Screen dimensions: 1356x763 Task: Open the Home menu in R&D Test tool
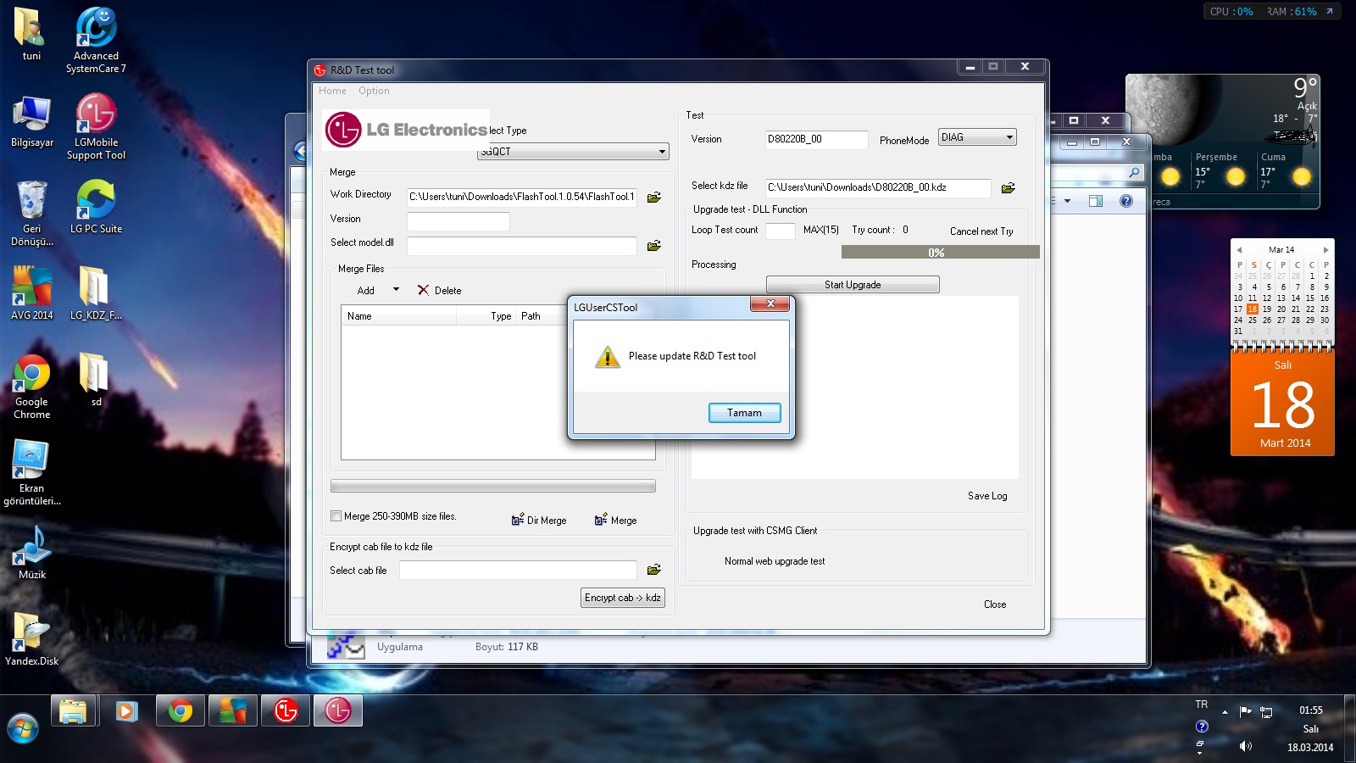[332, 91]
